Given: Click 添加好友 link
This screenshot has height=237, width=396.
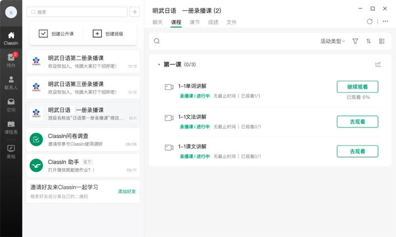Looking at the screenshot, I should pos(127,191).
